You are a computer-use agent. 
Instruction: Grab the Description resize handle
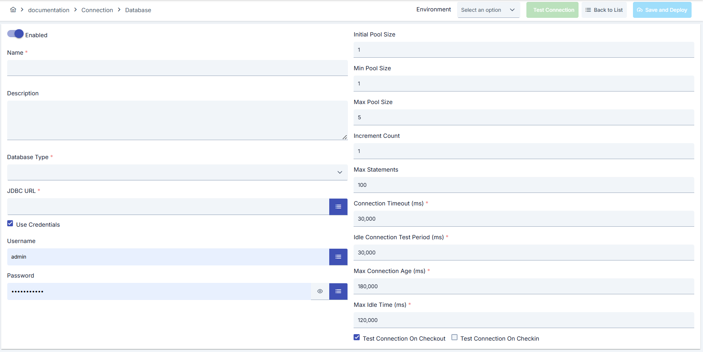[x=344, y=137]
